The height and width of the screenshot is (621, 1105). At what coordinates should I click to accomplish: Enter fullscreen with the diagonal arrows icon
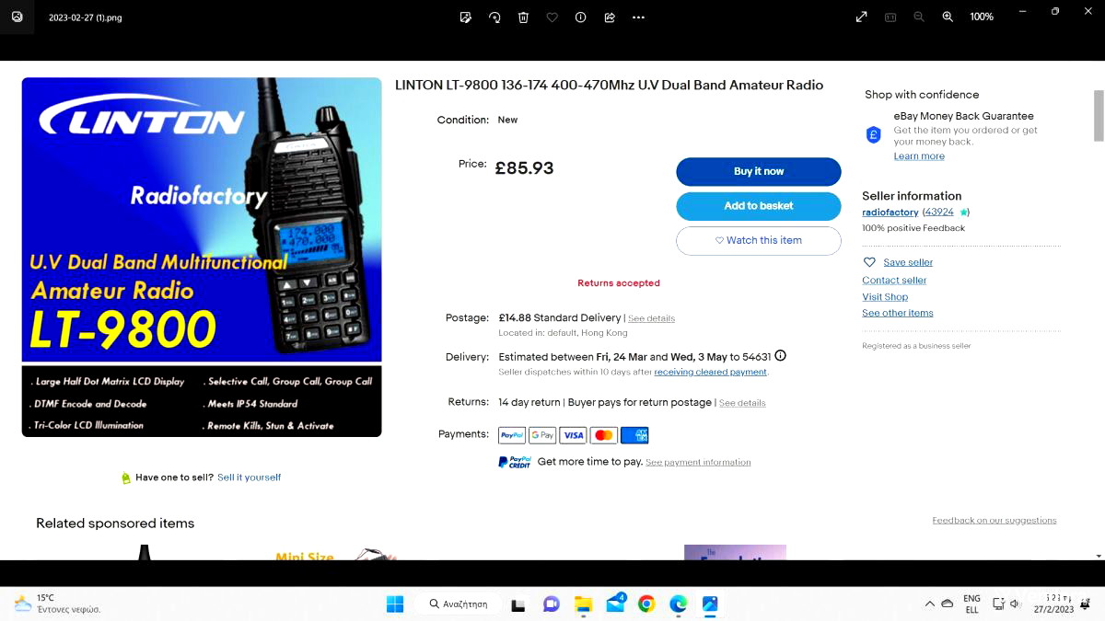click(x=861, y=17)
